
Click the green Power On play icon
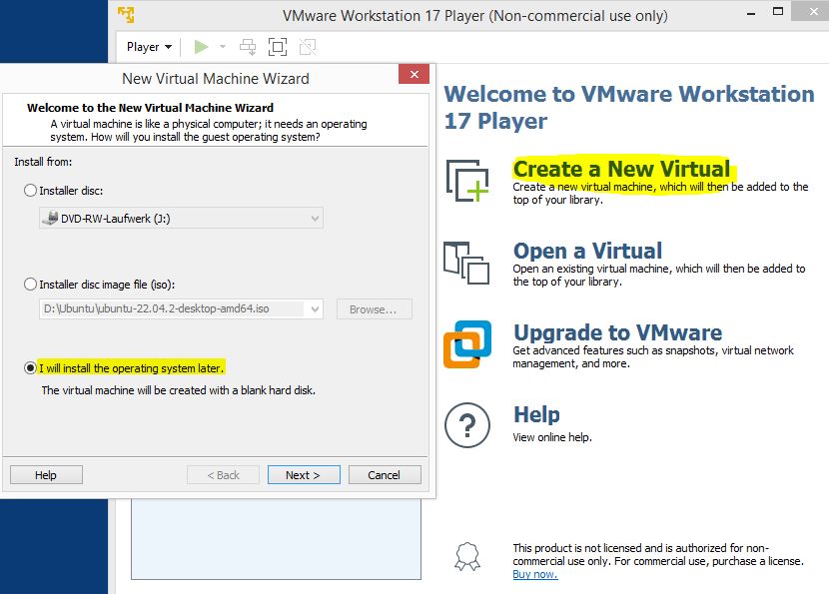click(201, 47)
